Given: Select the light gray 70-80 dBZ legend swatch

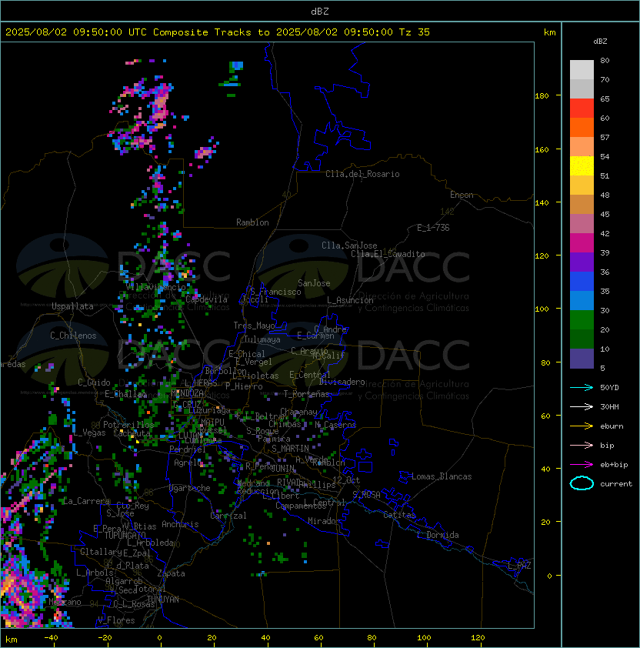Looking at the screenshot, I should (x=582, y=70).
